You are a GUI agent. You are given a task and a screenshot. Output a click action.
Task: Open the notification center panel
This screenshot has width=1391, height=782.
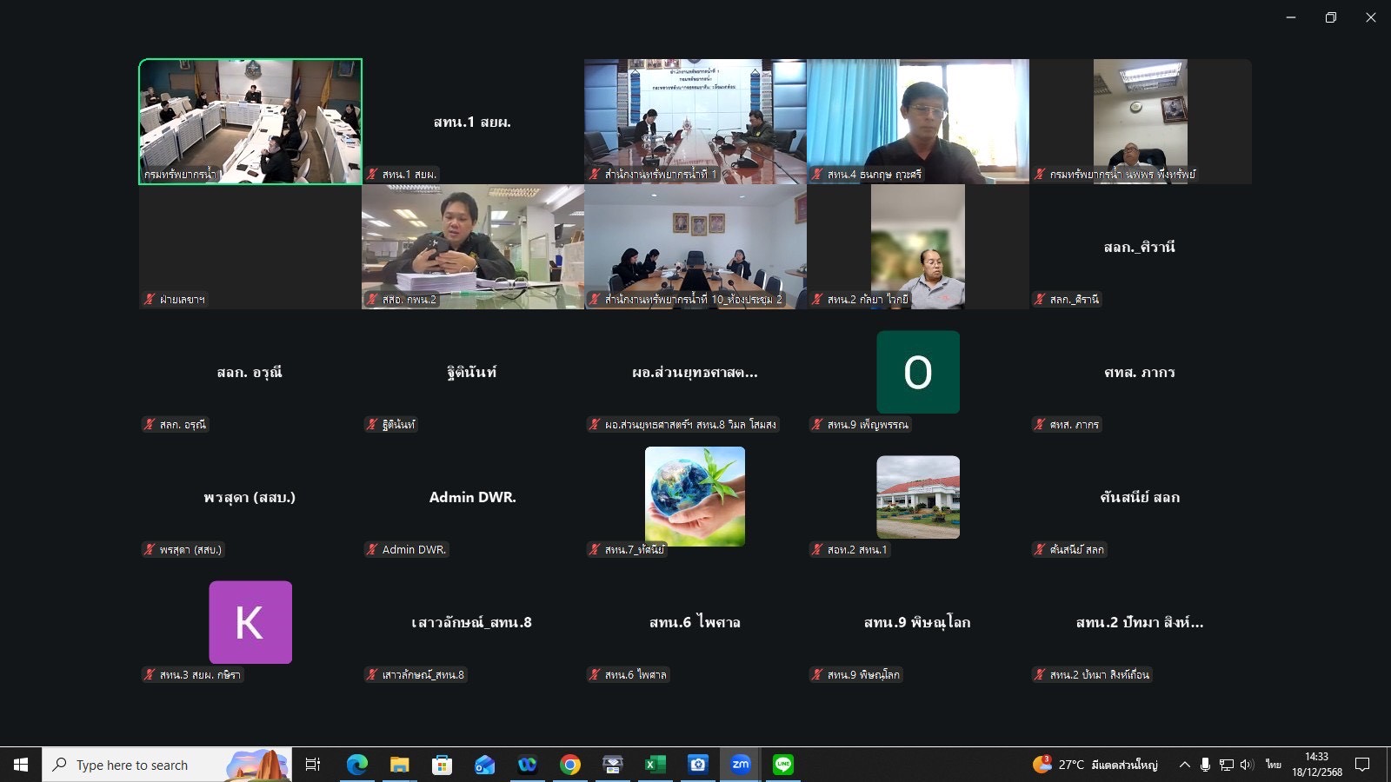click(x=1362, y=765)
